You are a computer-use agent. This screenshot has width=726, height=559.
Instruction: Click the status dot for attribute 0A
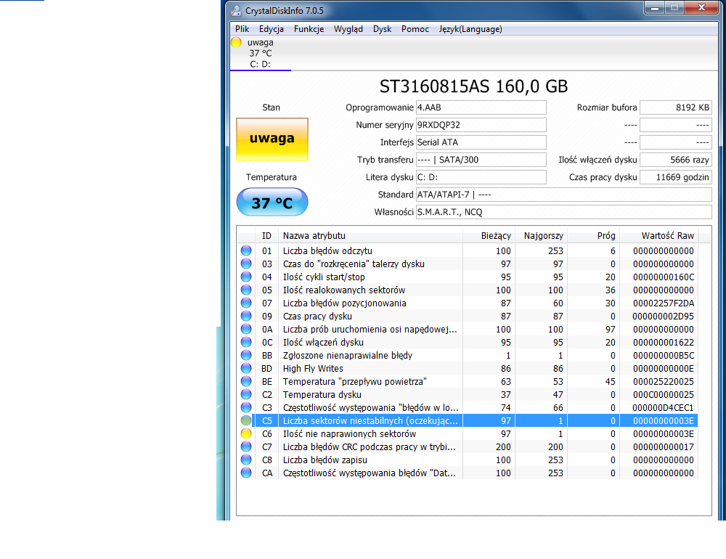(x=246, y=329)
